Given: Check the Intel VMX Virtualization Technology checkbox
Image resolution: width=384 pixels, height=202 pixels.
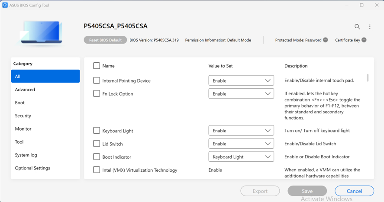Looking at the screenshot, I should tap(97, 170).
